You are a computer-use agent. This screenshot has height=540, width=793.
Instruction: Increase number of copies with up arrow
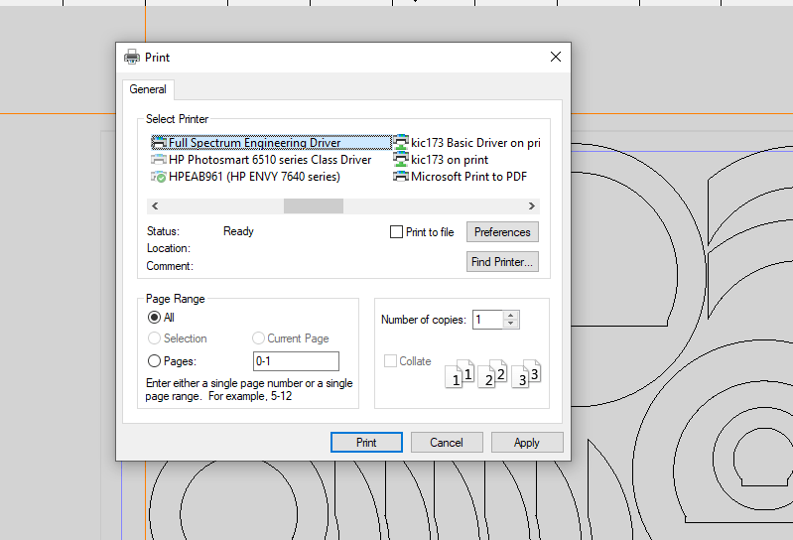pos(511,316)
